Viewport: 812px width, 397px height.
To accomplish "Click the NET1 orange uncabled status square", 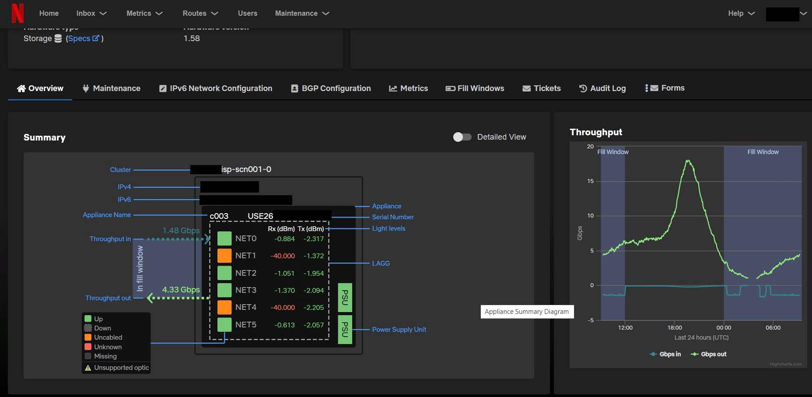I will point(224,256).
